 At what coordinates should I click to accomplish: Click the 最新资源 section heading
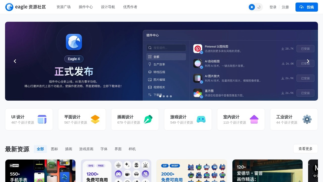[17, 149]
